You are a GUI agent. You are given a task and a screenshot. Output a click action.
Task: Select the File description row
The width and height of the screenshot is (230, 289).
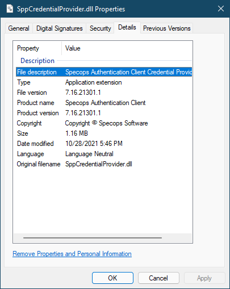[104, 72]
